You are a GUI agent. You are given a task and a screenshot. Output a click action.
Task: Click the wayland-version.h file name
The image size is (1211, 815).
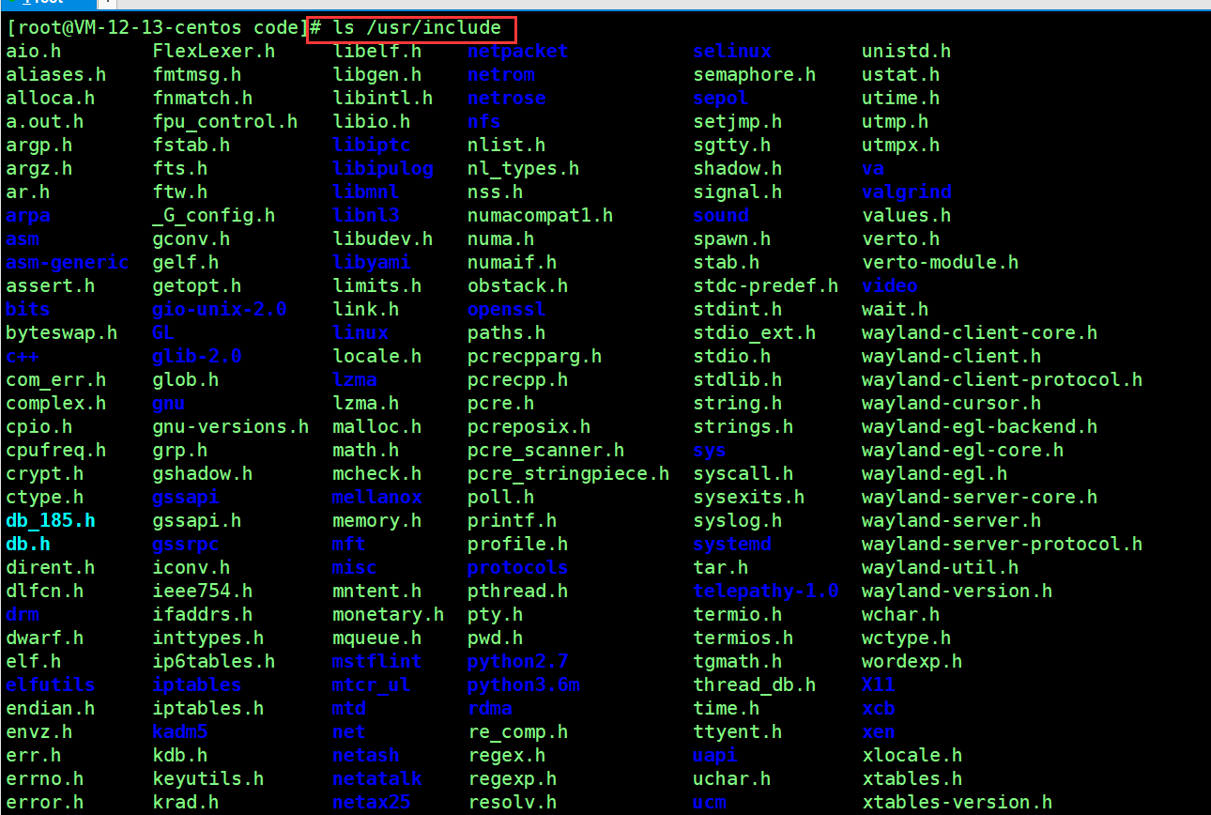coord(957,592)
